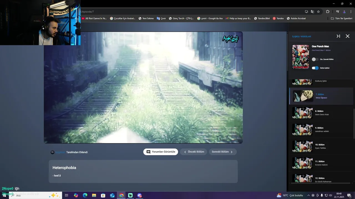355x199 pixels.
Task: Open the Genç Tercih - ÇİTA bookmark
Action: point(181,19)
